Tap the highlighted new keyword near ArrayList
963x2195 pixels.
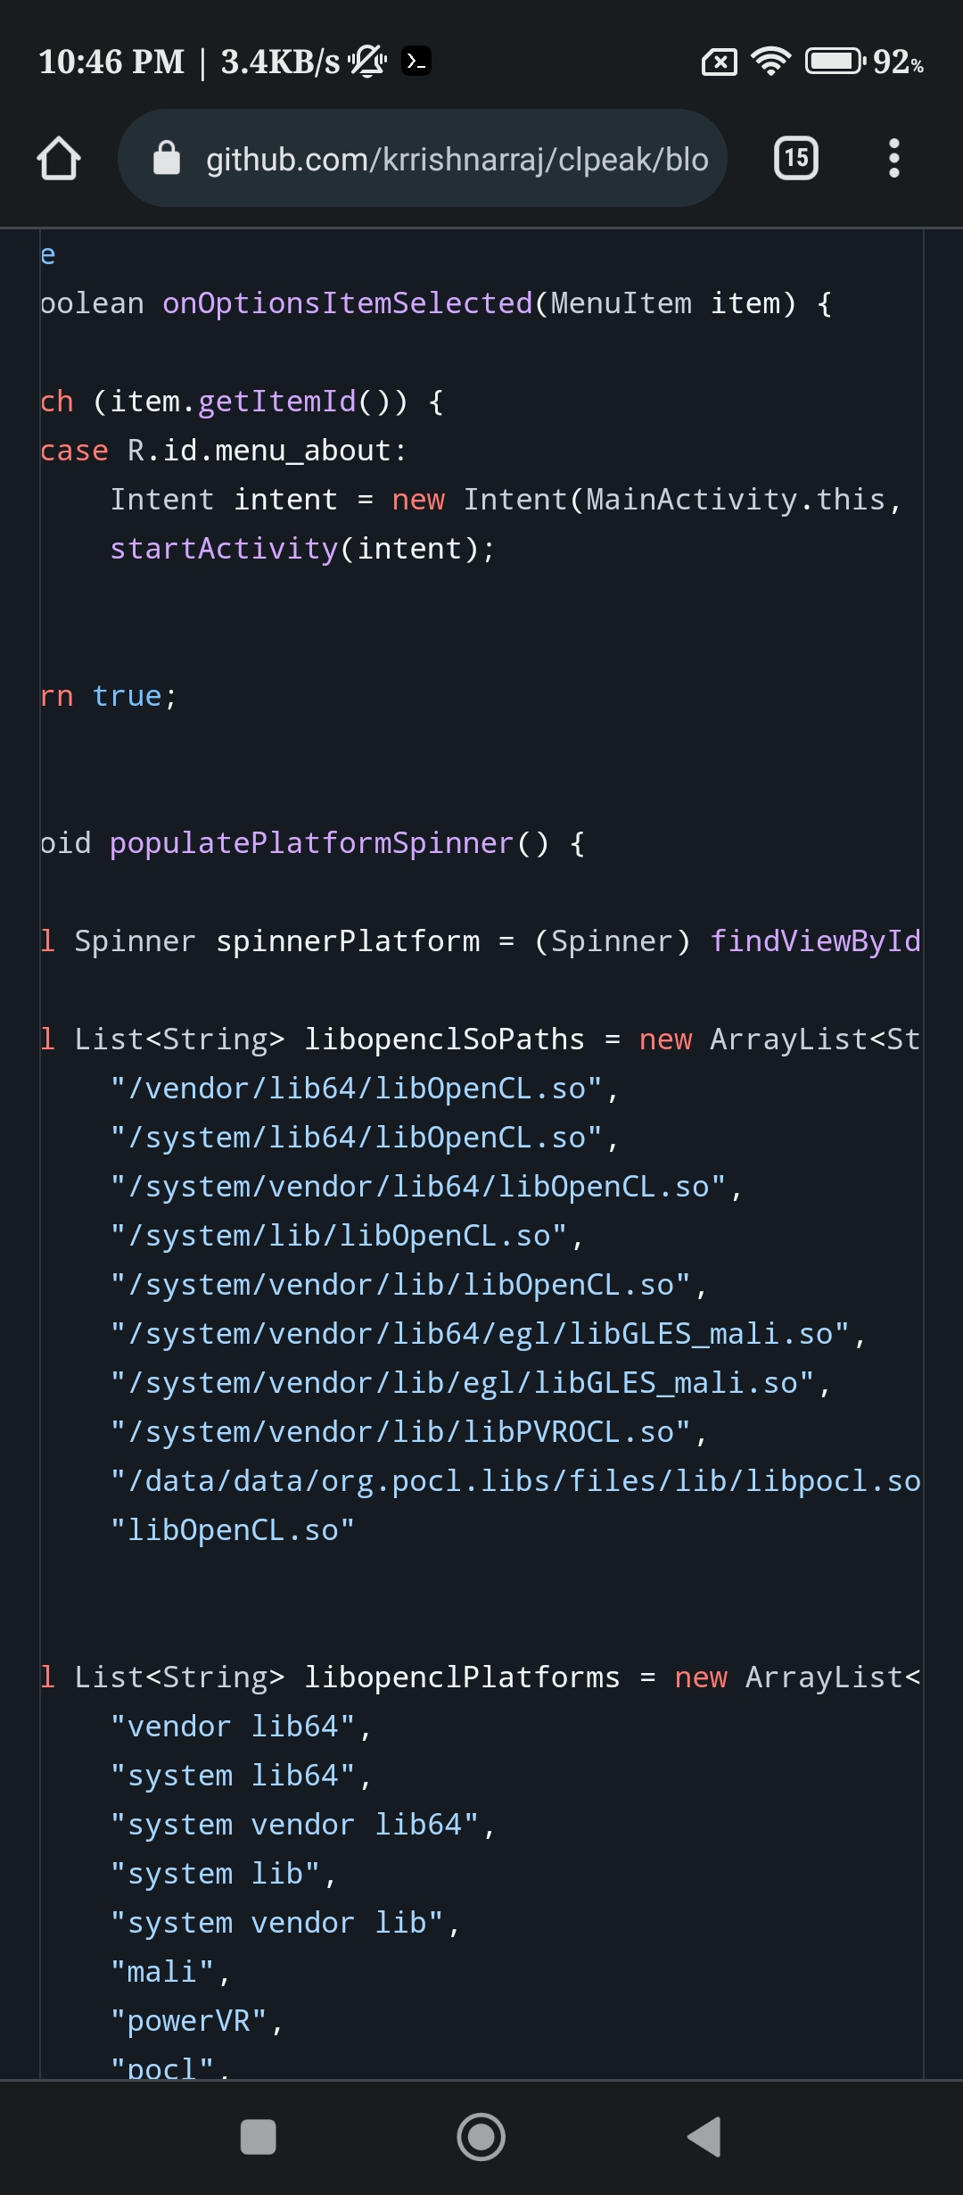pyautogui.click(x=666, y=1038)
